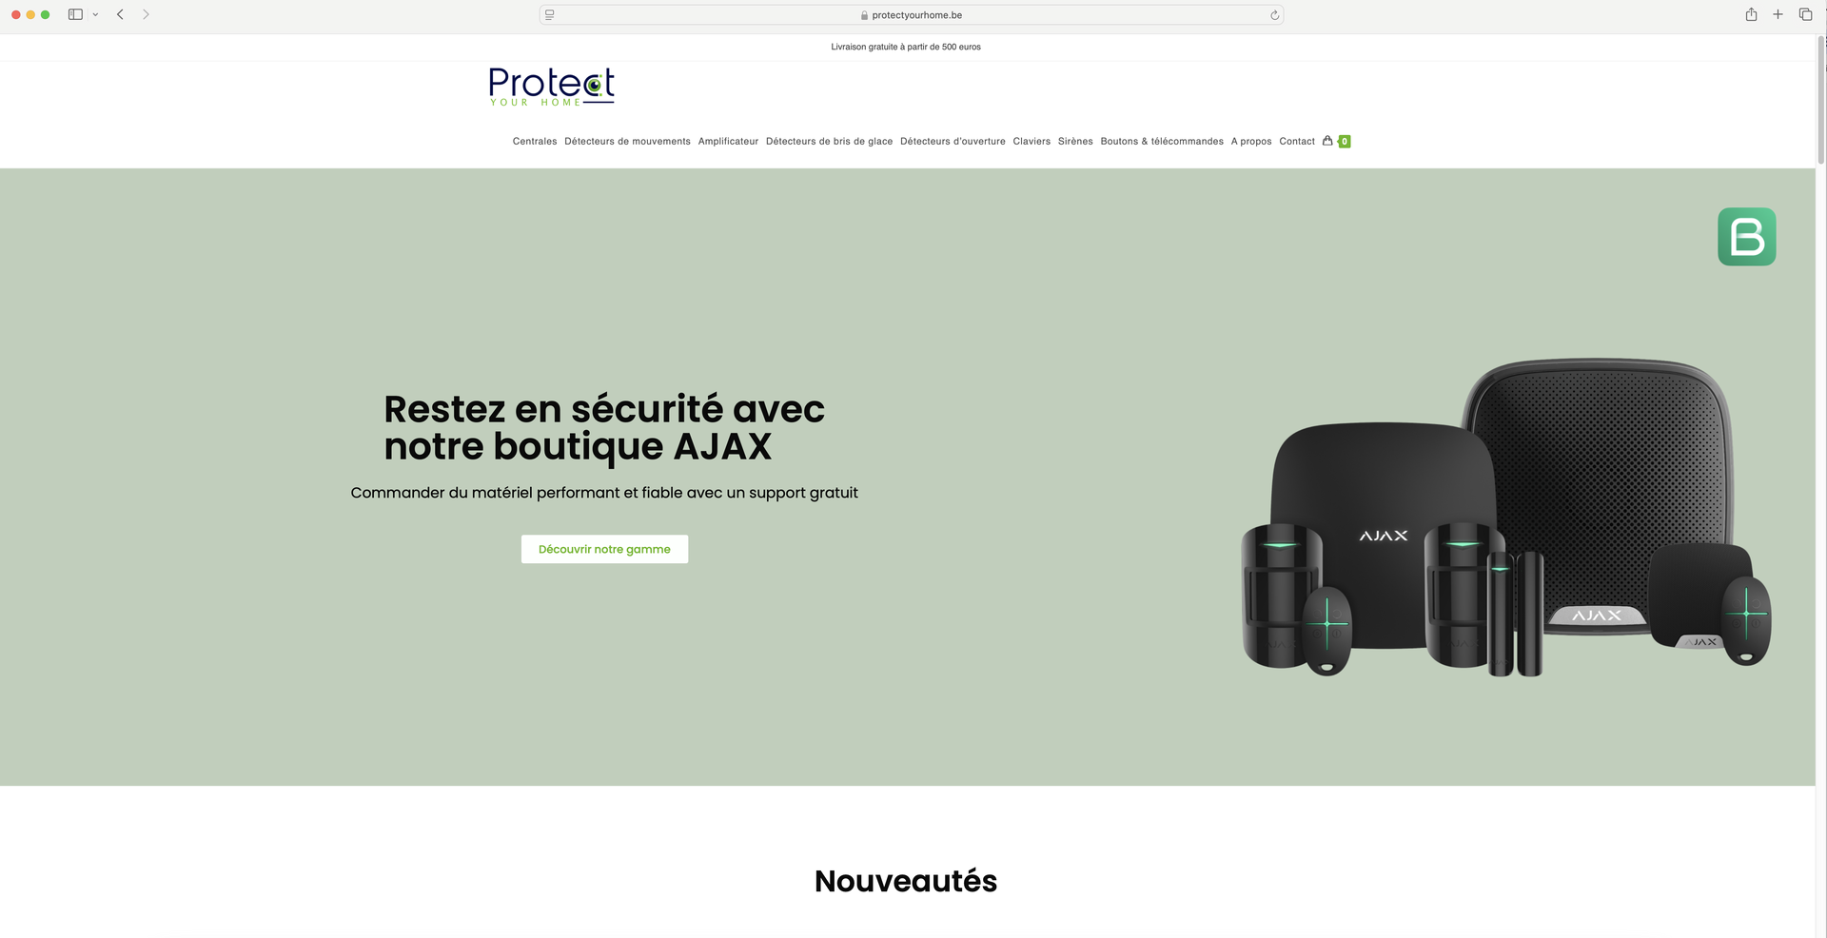The height and width of the screenshot is (938, 1827).
Task: Reload the page via refresh icon
Action: (x=1274, y=15)
